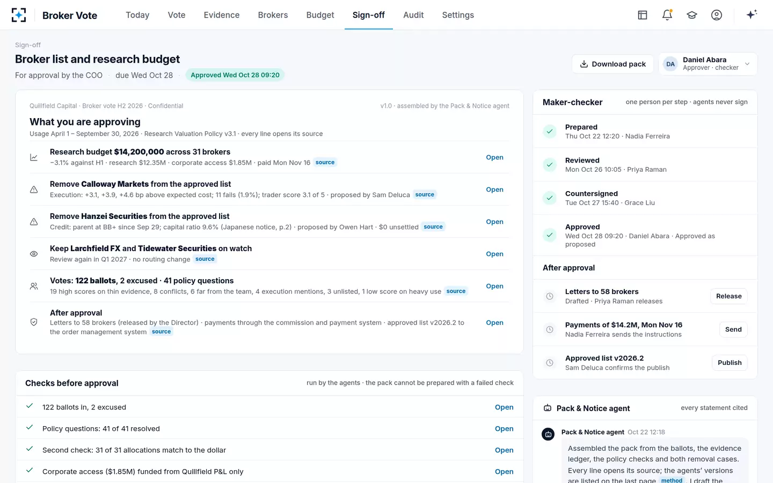This screenshot has width=773, height=483.
Task: Click the shield icon beside After approval
Action: click(x=34, y=322)
